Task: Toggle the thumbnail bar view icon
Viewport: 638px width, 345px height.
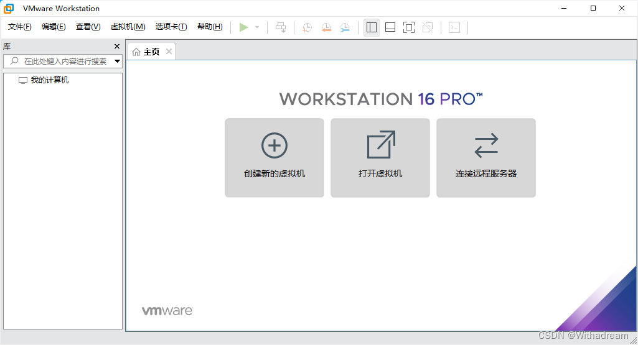Action: pos(390,27)
